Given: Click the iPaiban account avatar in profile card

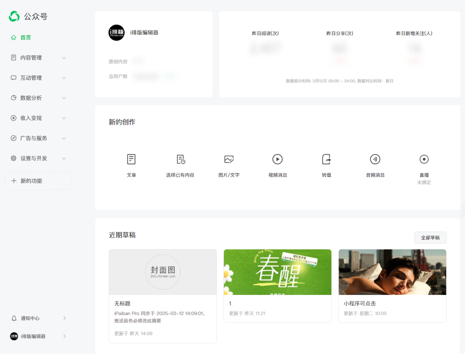Looking at the screenshot, I should click(116, 33).
